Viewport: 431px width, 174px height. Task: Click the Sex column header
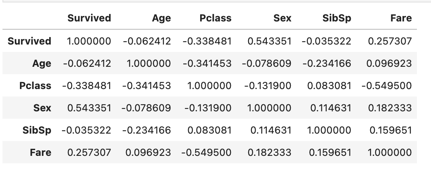click(x=282, y=18)
